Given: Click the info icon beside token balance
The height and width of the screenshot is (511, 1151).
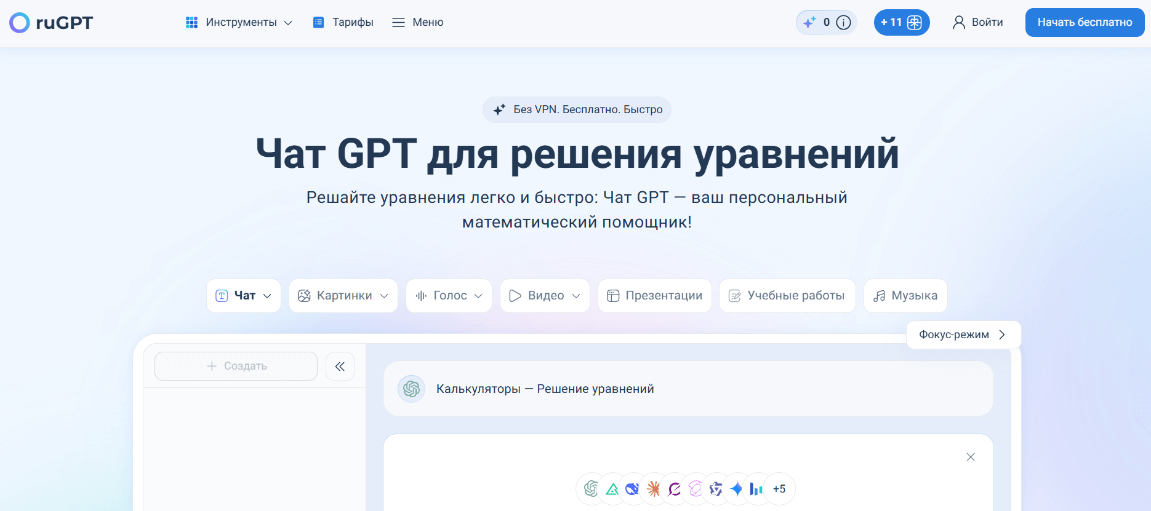Looking at the screenshot, I should 844,23.
